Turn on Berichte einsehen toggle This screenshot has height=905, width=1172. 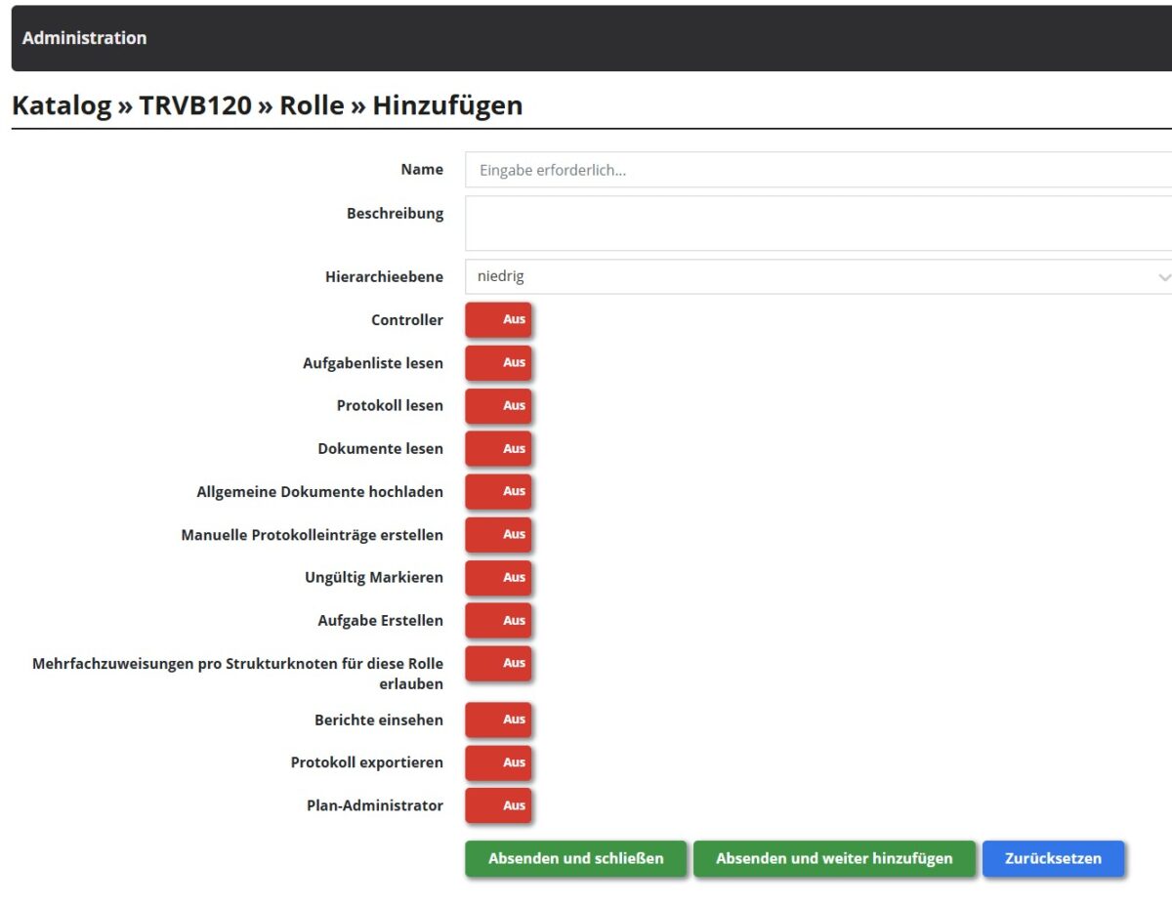point(498,720)
